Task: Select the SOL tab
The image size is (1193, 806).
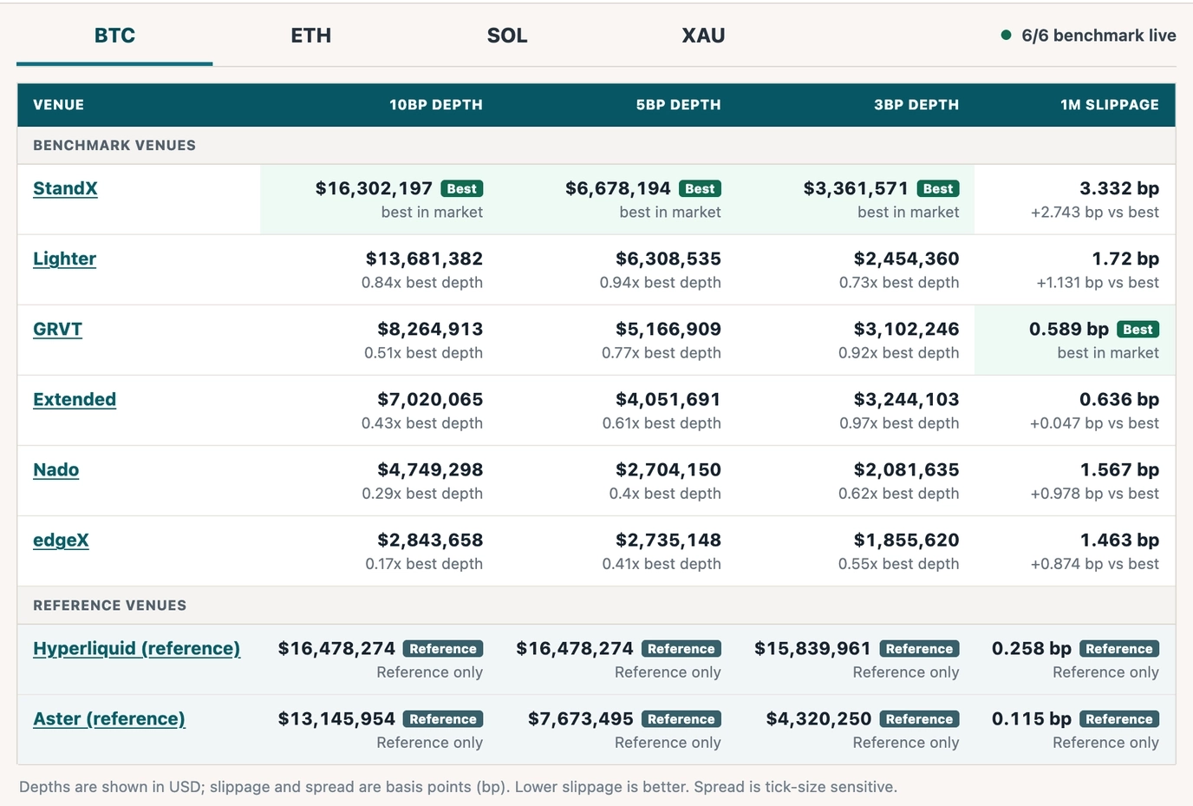Action: coord(507,36)
